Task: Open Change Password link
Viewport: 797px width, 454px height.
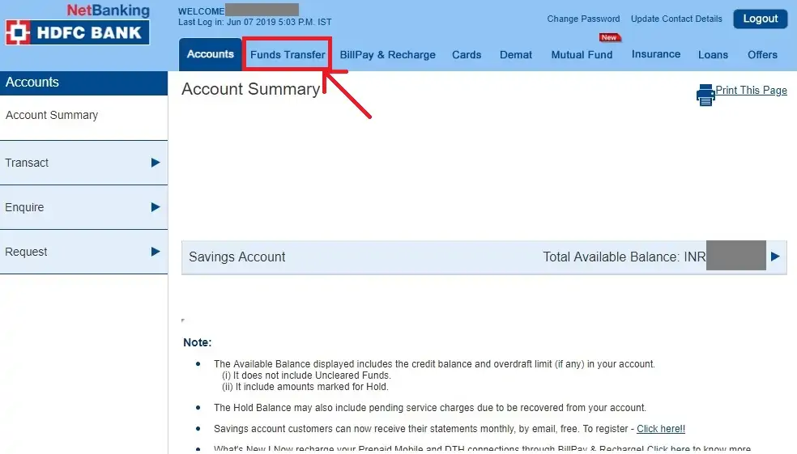Action: click(x=583, y=19)
